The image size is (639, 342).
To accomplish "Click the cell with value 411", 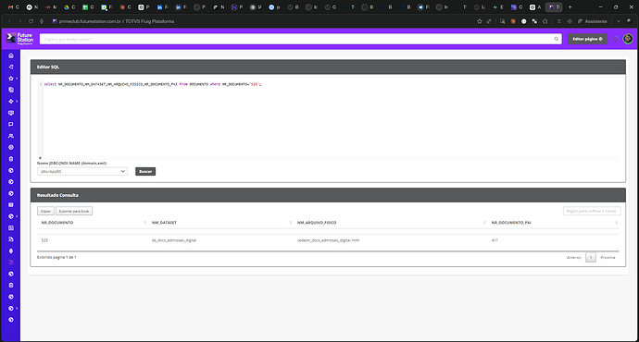I will pos(495,240).
